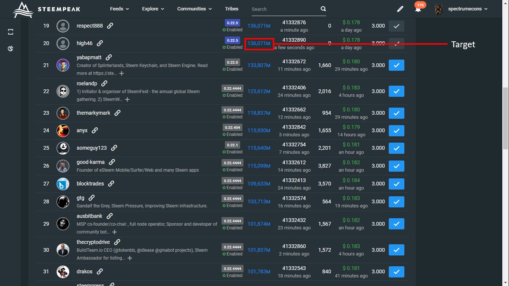Click link icon next to ausbitbank

coord(110,216)
